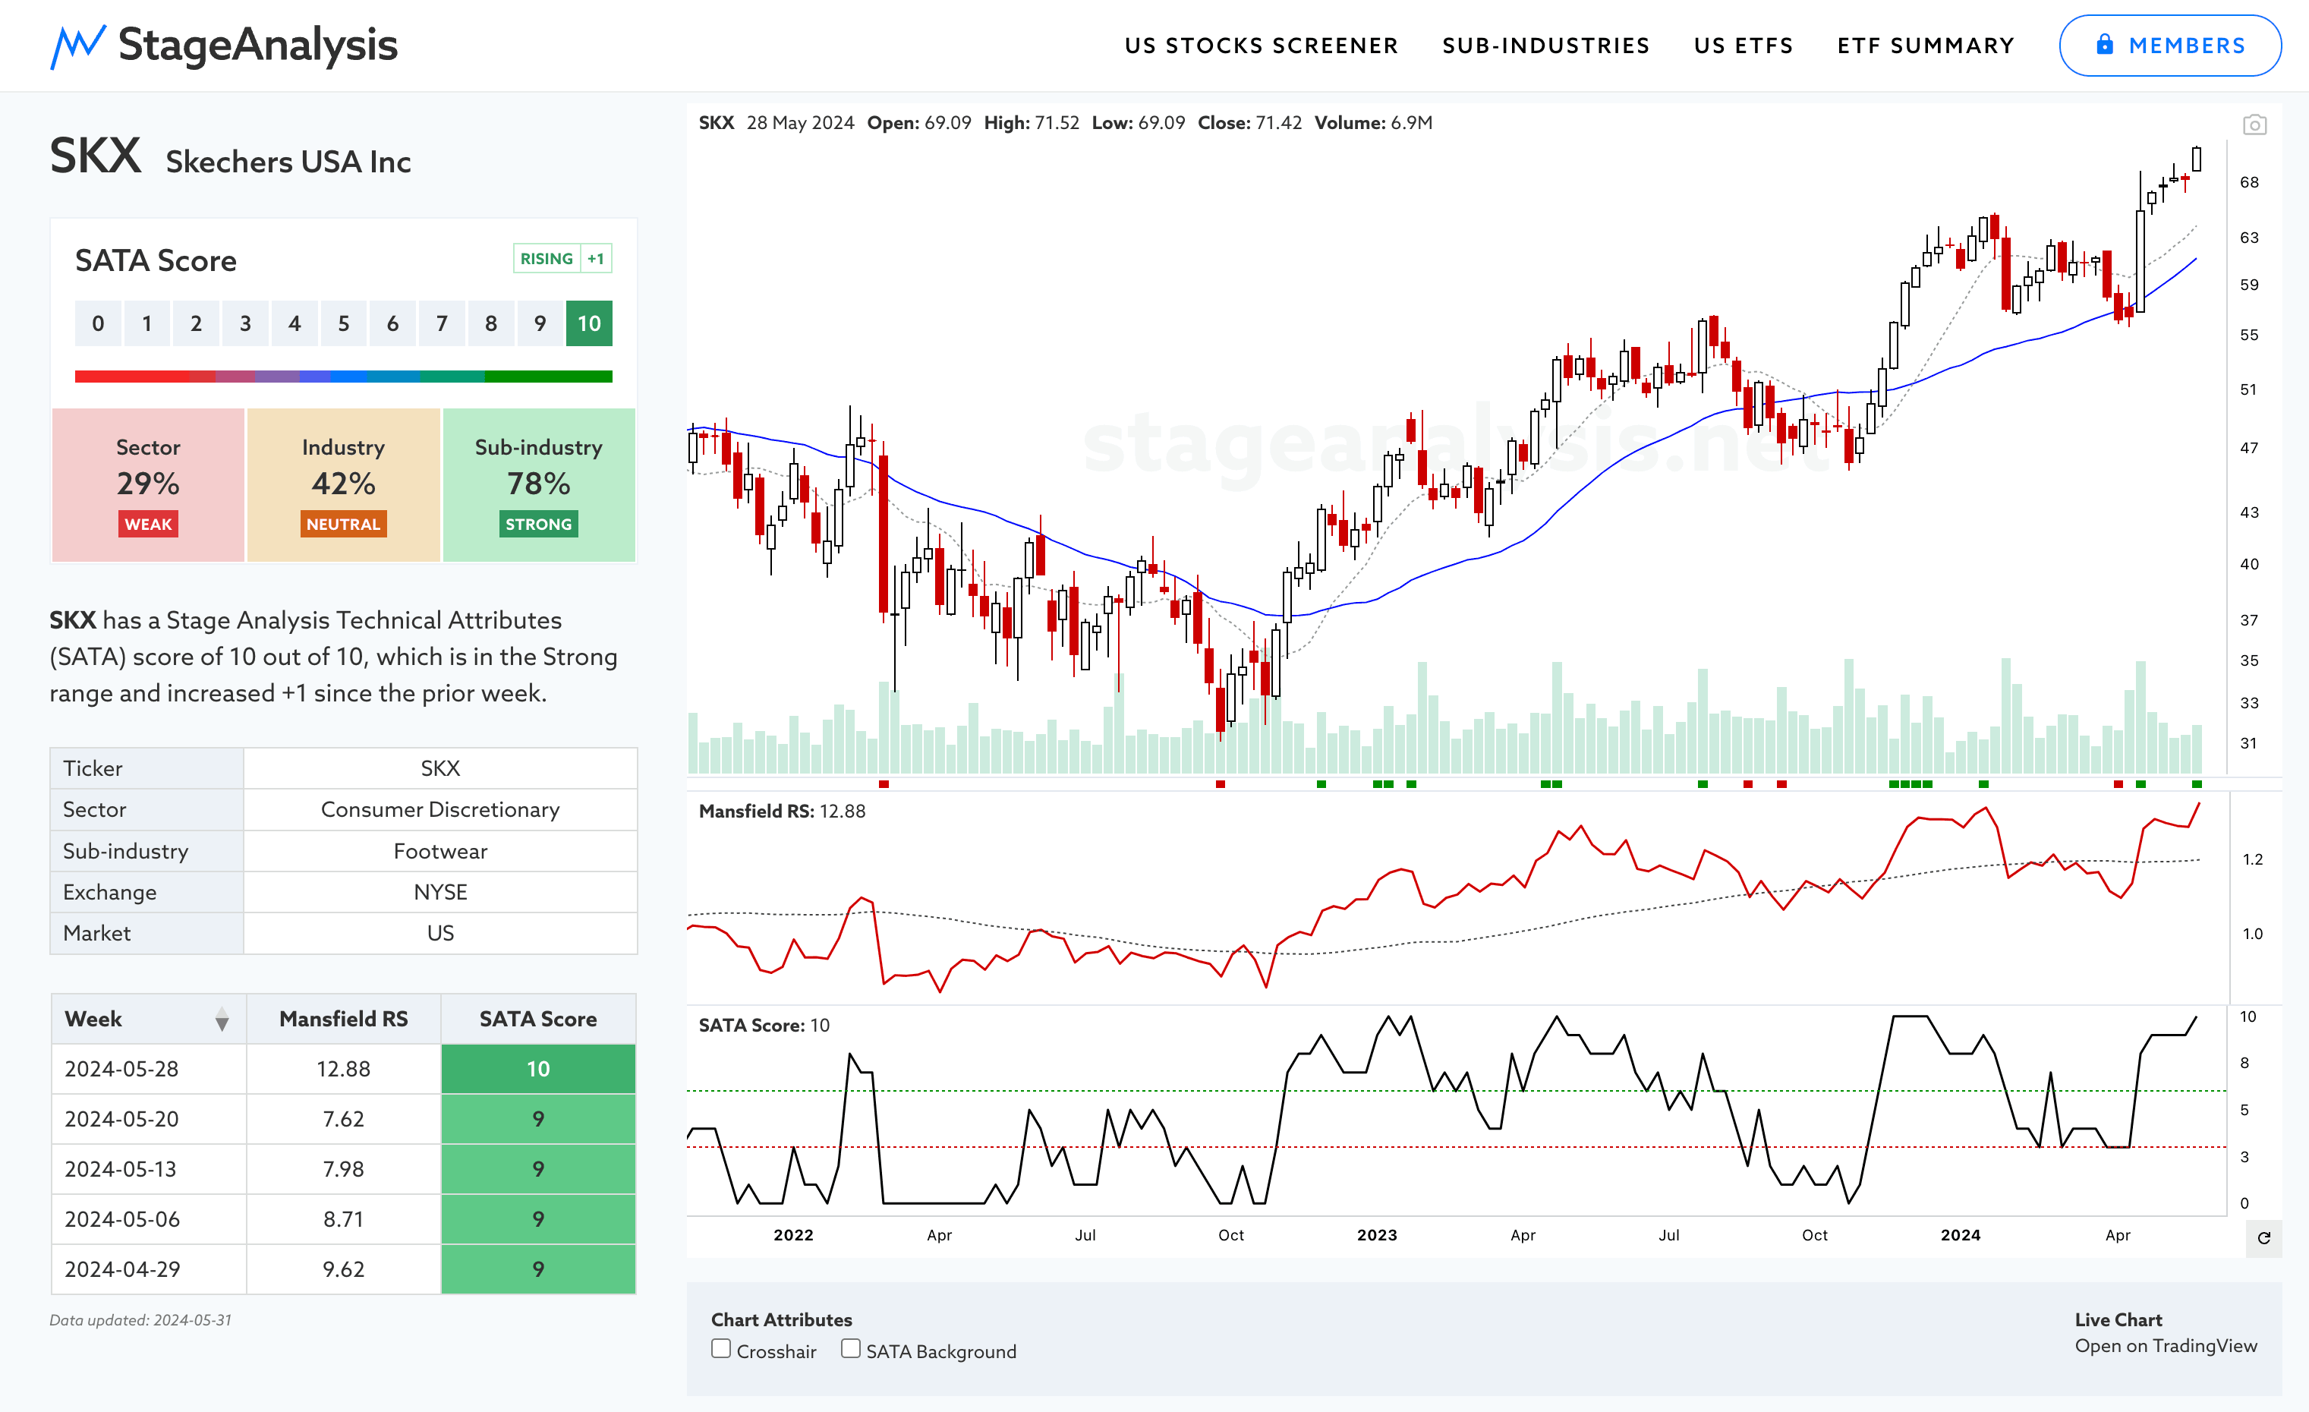
Task: Select the 2024-05-20 week row
Action: [343, 1119]
